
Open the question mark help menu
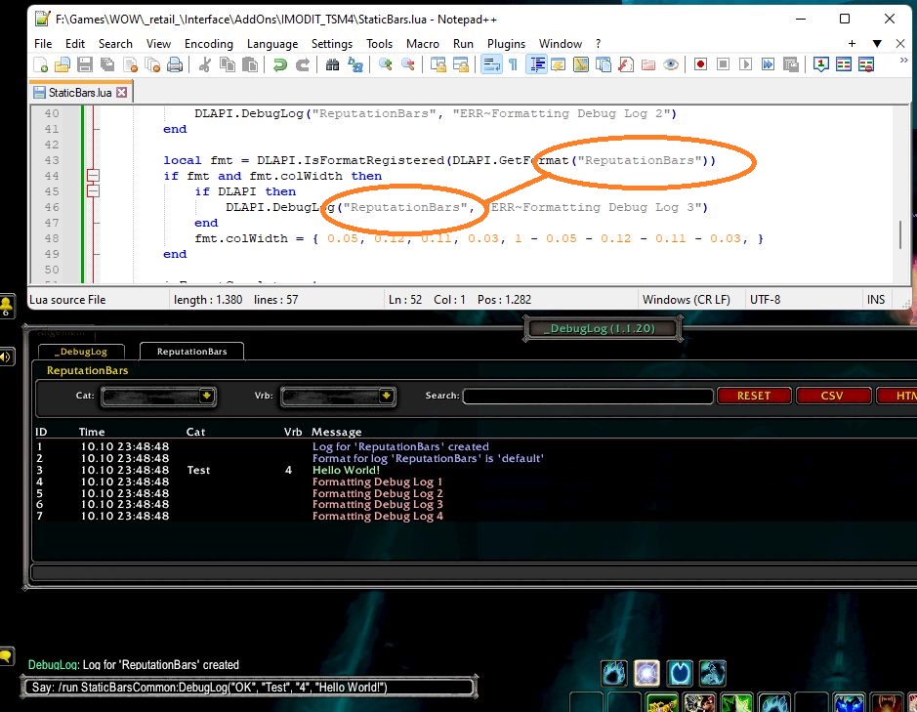pyautogui.click(x=598, y=44)
